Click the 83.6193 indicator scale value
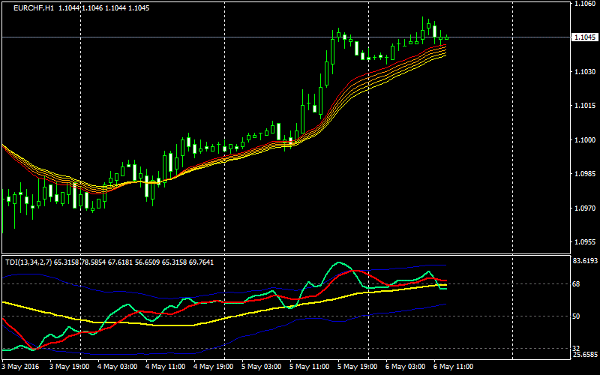600x375 pixels. 586,261
